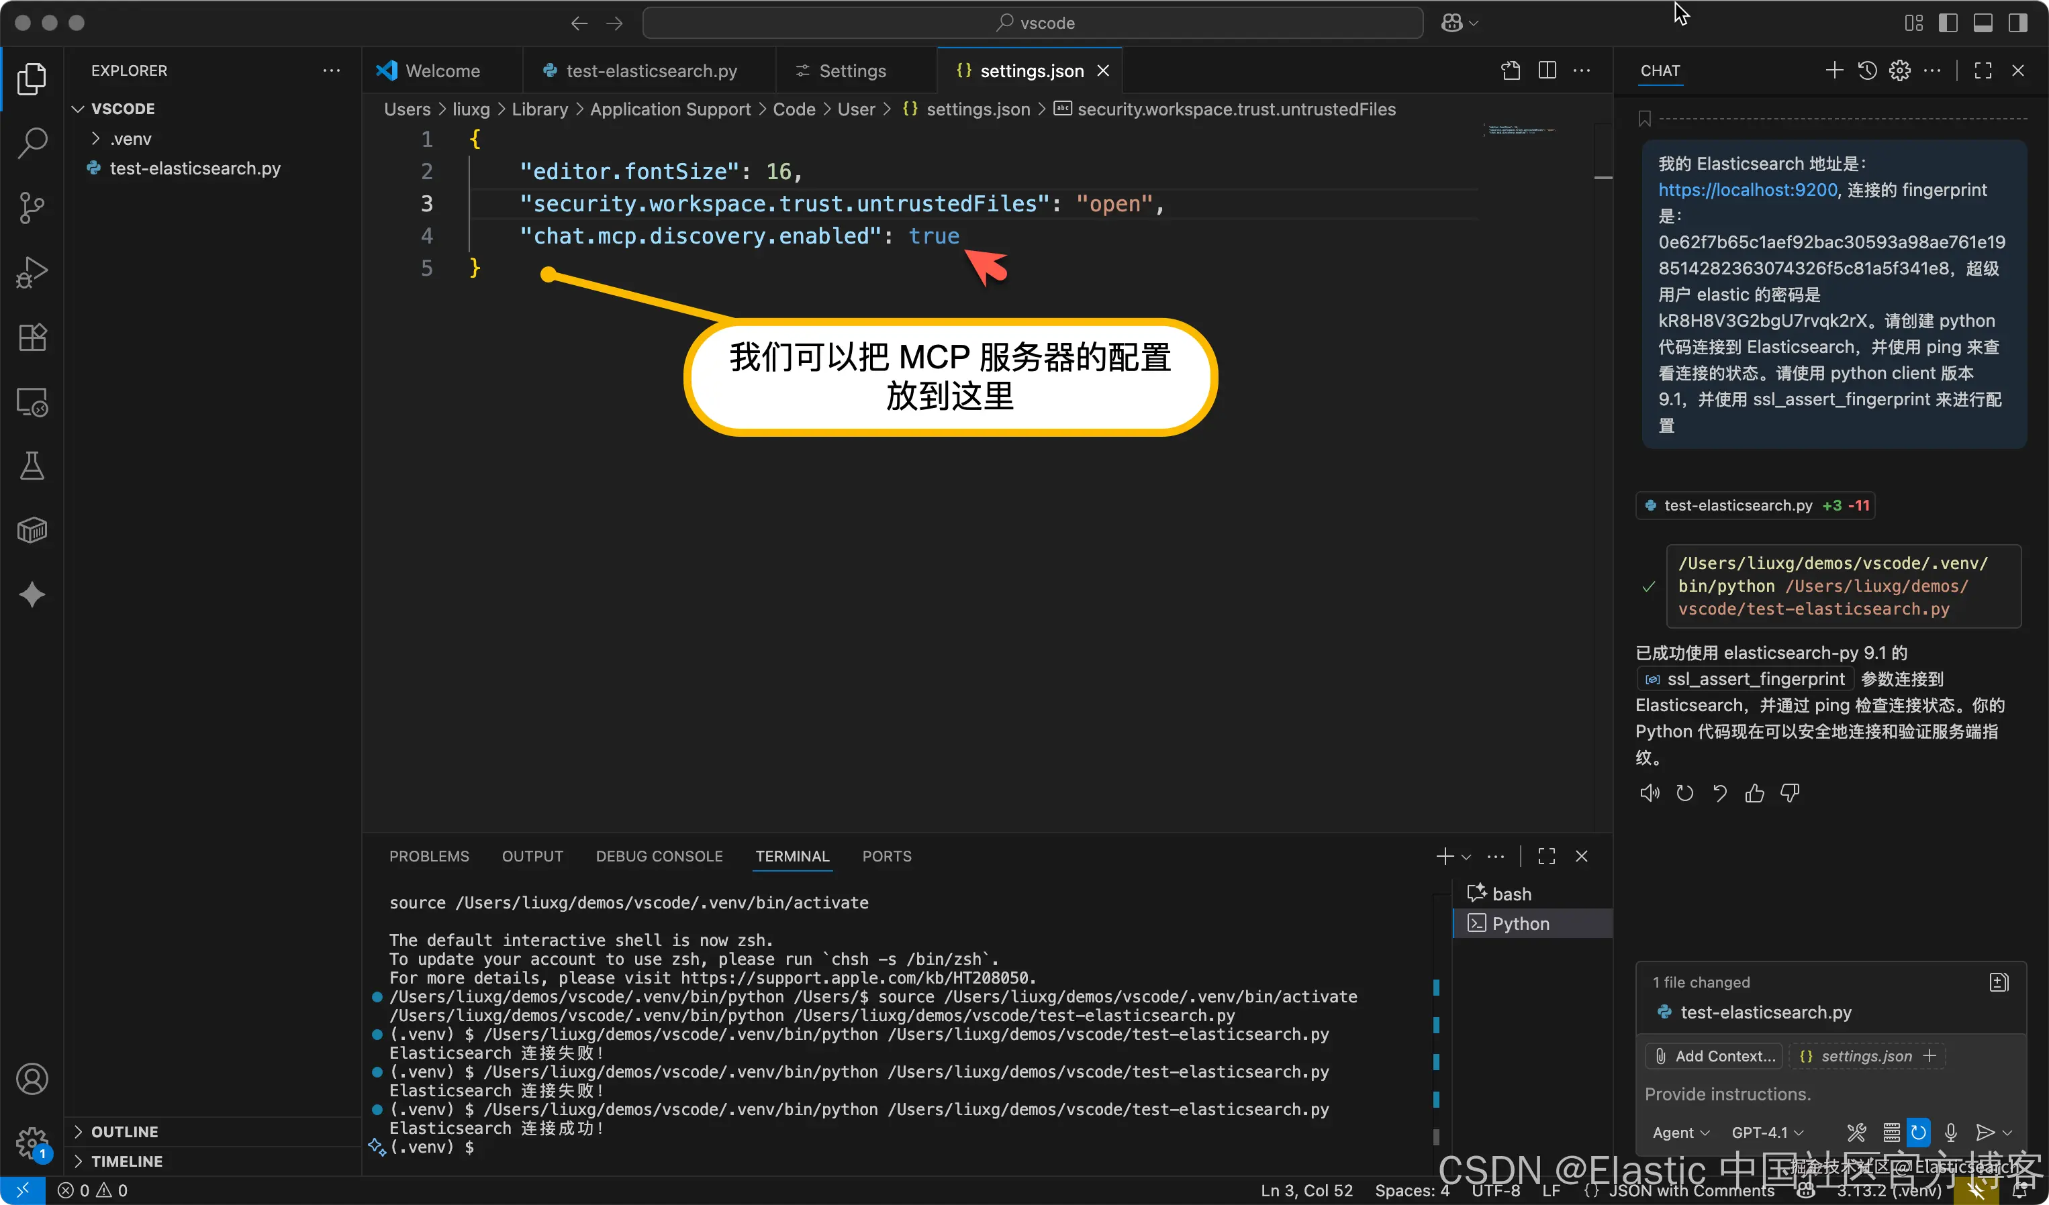2049x1205 pixels.
Task: Open the Testing flask view
Action: pyautogui.click(x=32, y=466)
